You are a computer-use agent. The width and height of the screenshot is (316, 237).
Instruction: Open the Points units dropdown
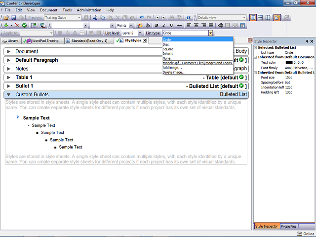(131, 25)
